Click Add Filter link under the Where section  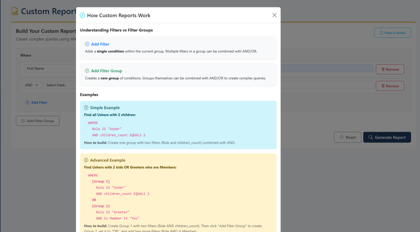(36, 103)
